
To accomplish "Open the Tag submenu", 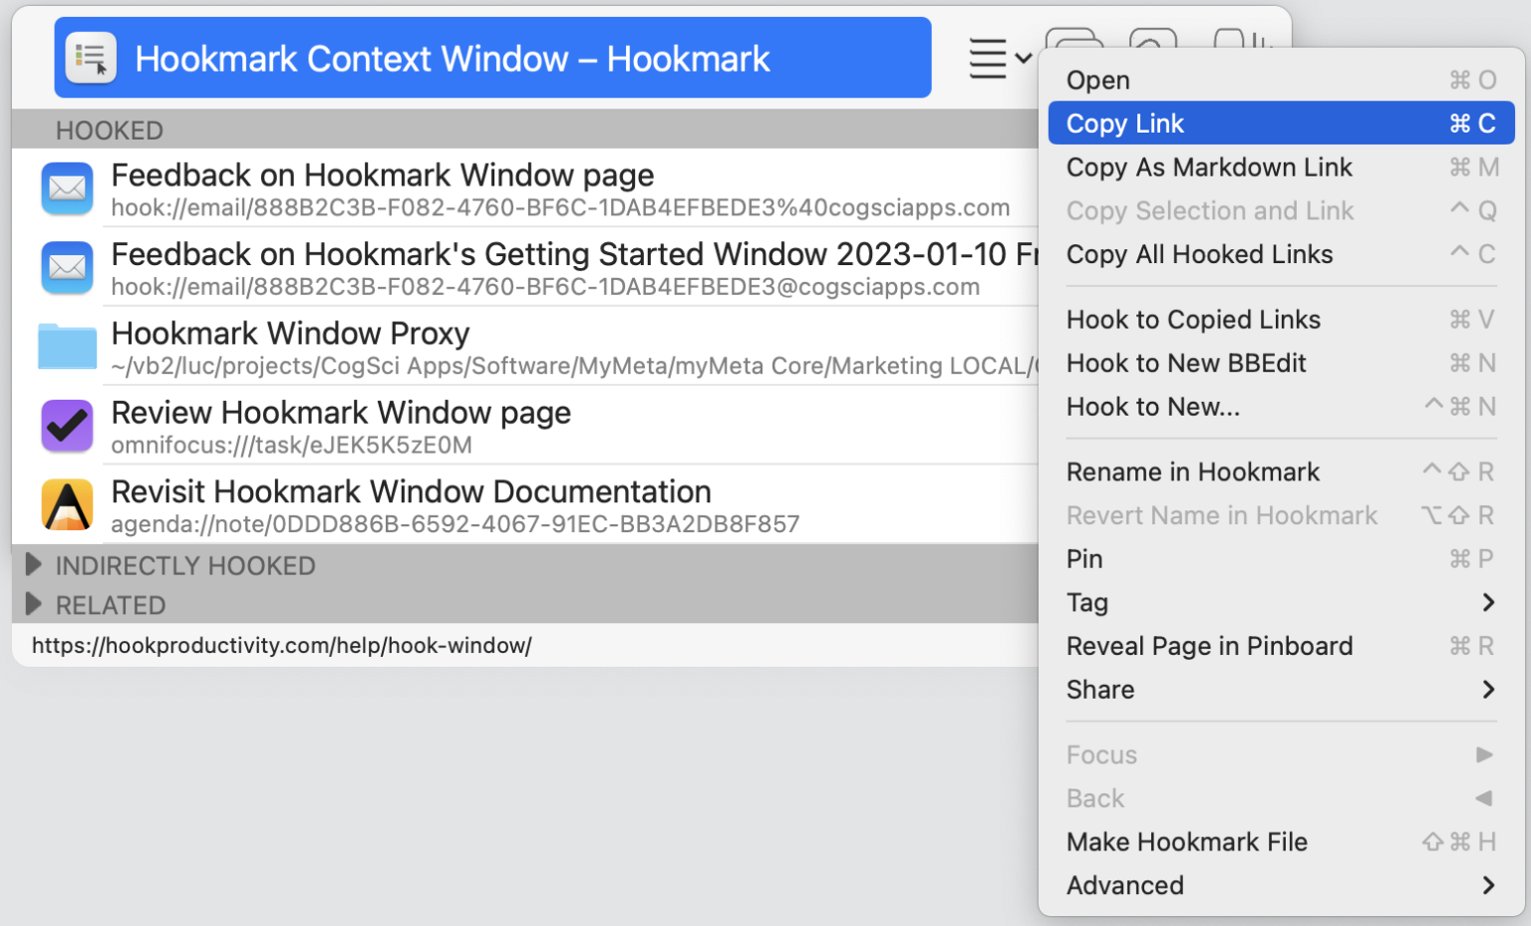I will pyautogui.click(x=1087, y=602).
